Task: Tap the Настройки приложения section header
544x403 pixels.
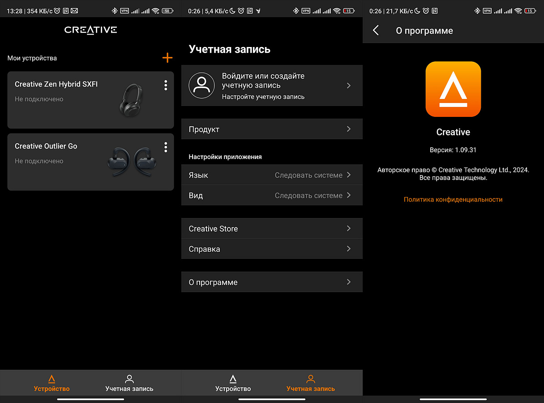Action: click(225, 157)
